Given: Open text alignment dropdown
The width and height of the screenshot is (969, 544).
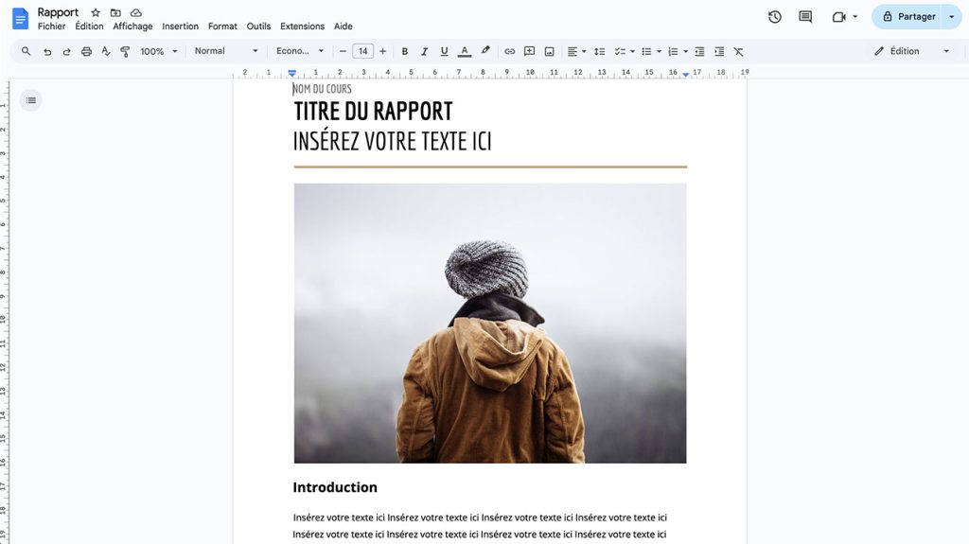Looking at the screenshot, I should 576,51.
